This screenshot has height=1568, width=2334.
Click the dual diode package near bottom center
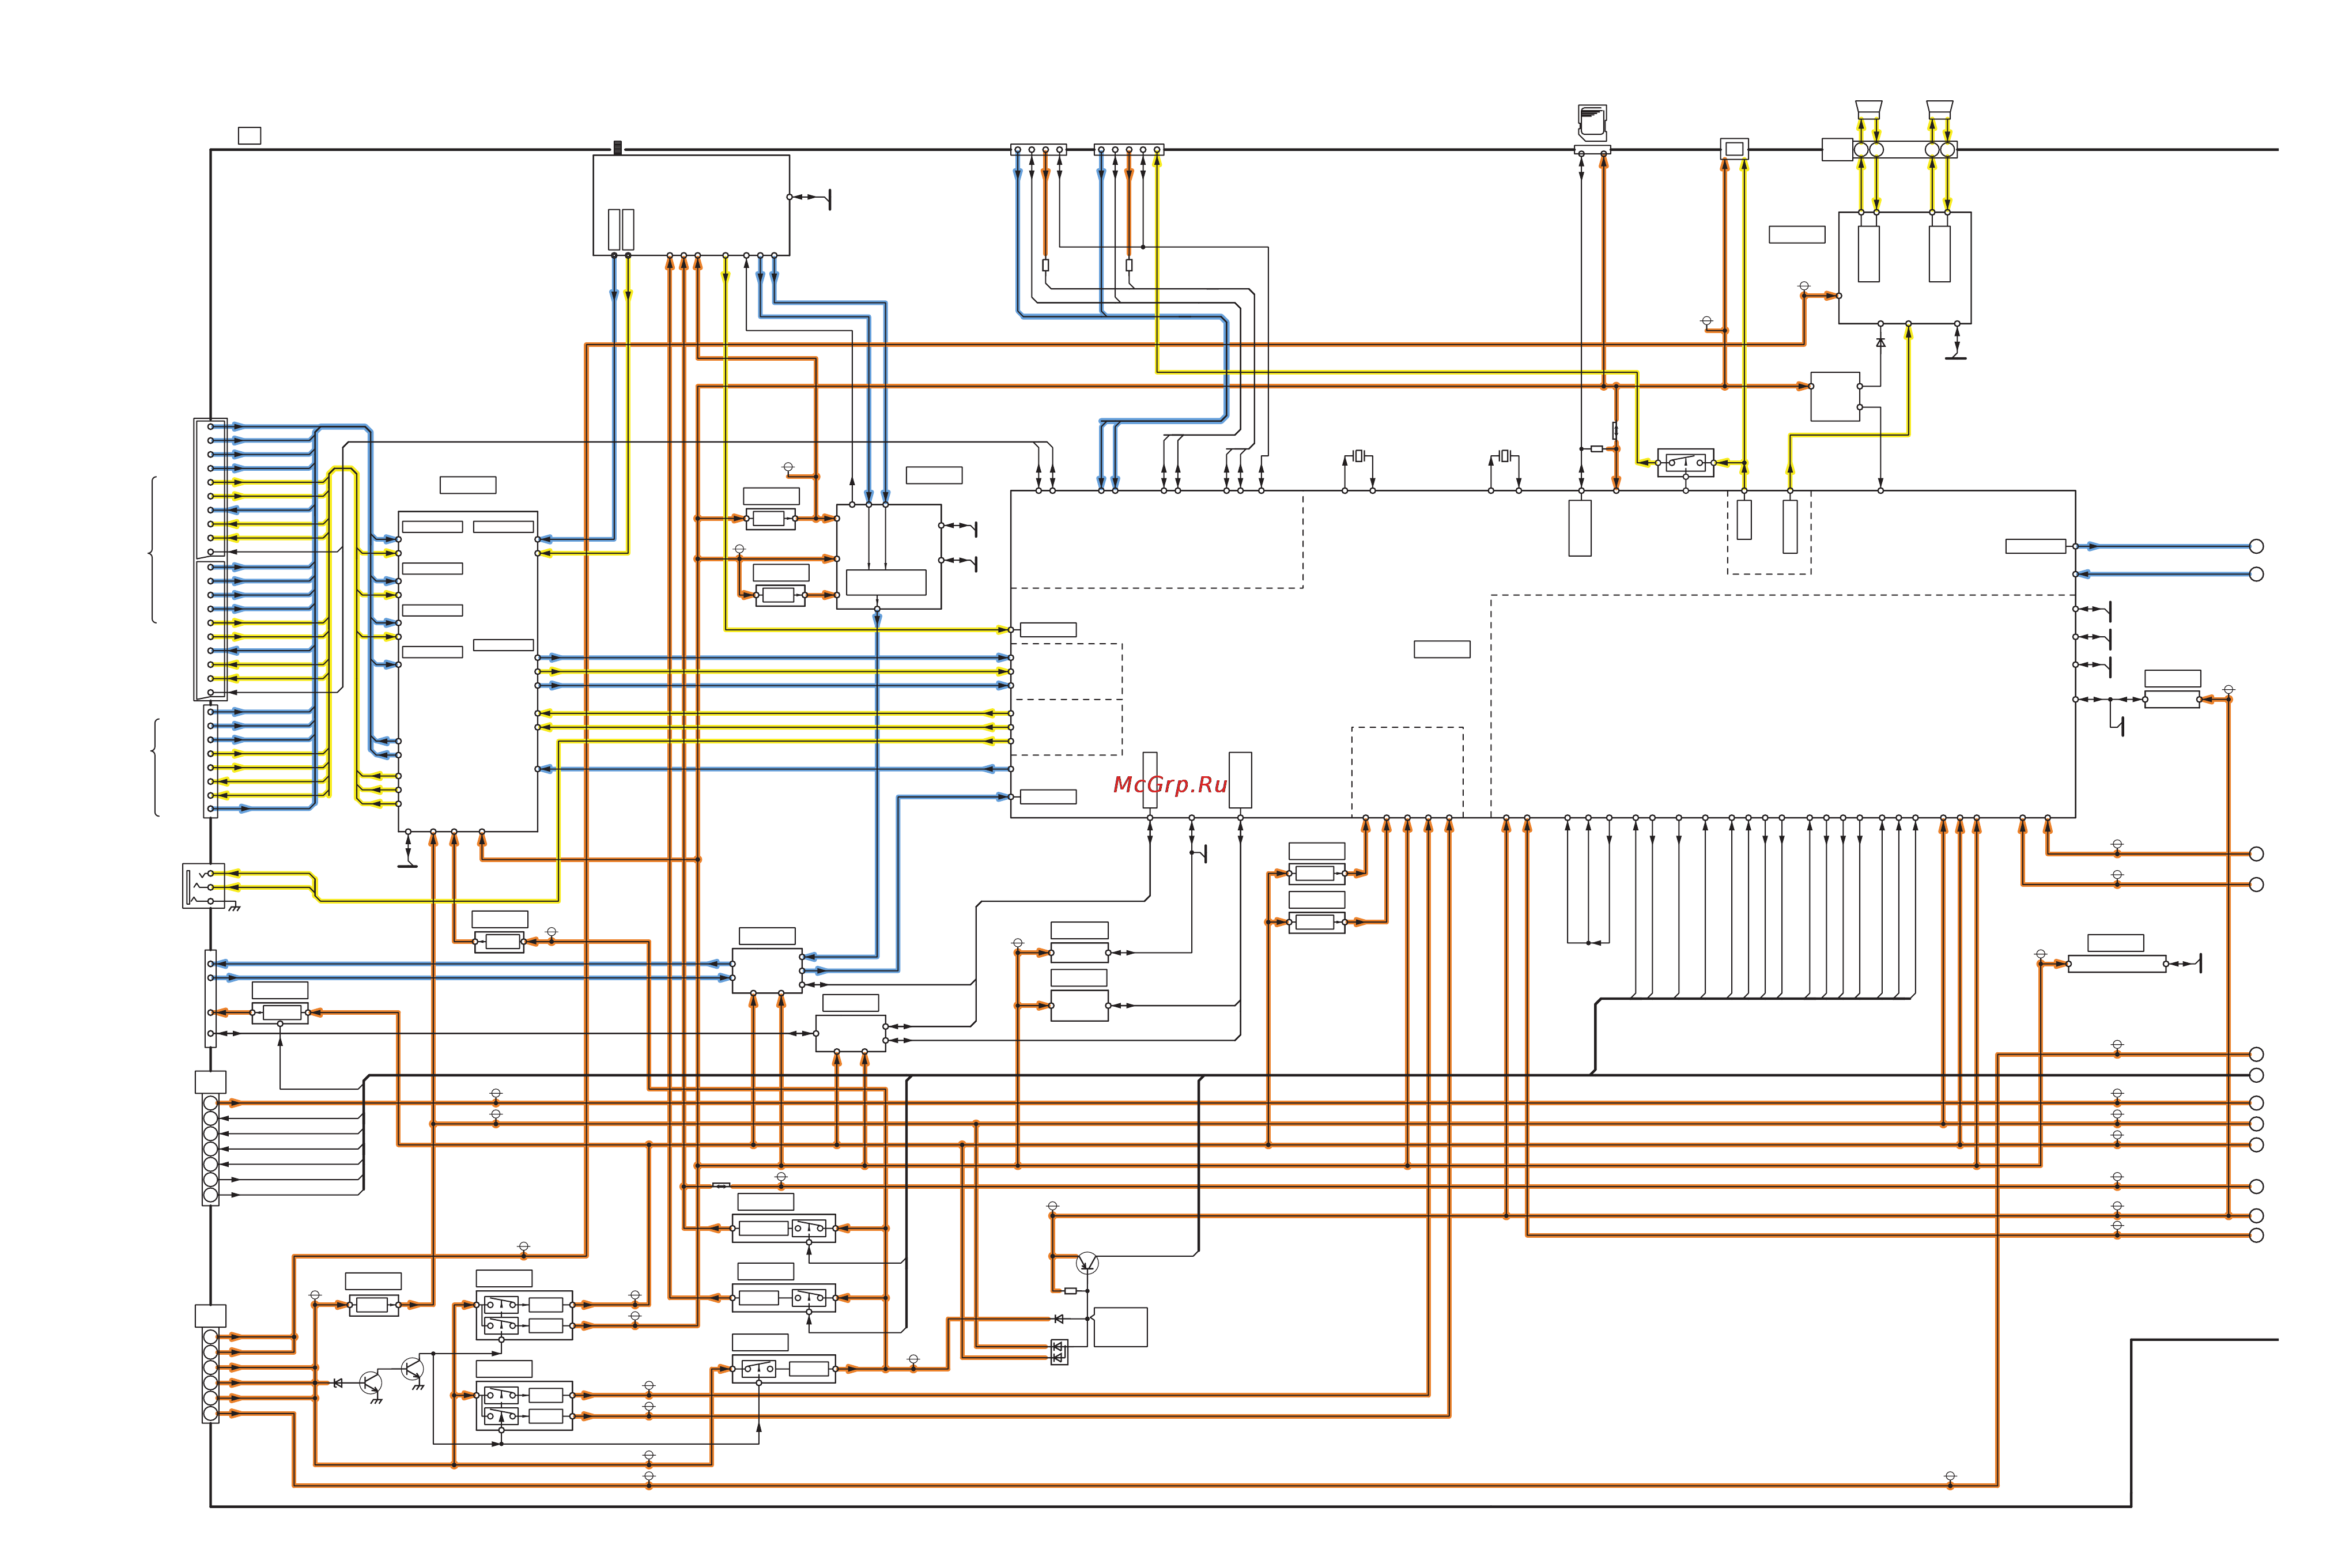pyautogui.click(x=1059, y=1352)
